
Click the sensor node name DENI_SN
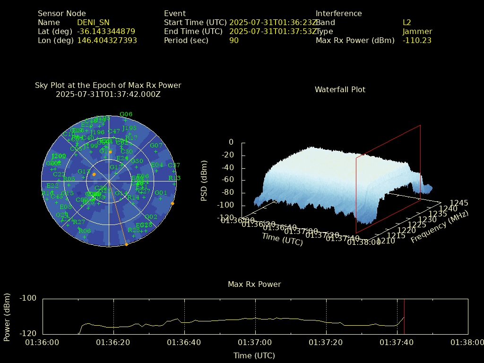93,22
